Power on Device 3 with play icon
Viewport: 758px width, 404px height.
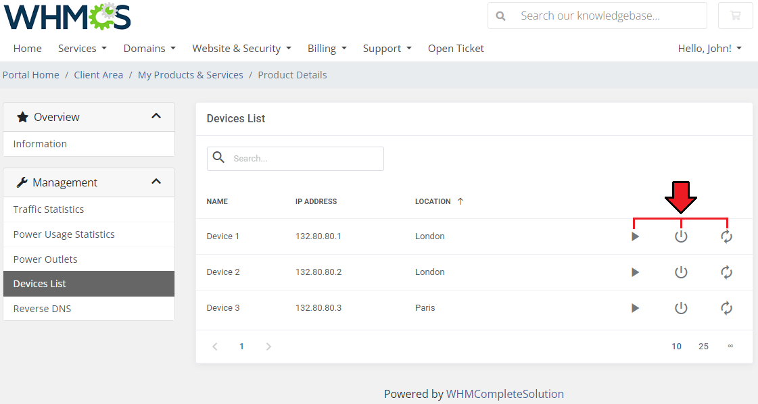(x=635, y=308)
